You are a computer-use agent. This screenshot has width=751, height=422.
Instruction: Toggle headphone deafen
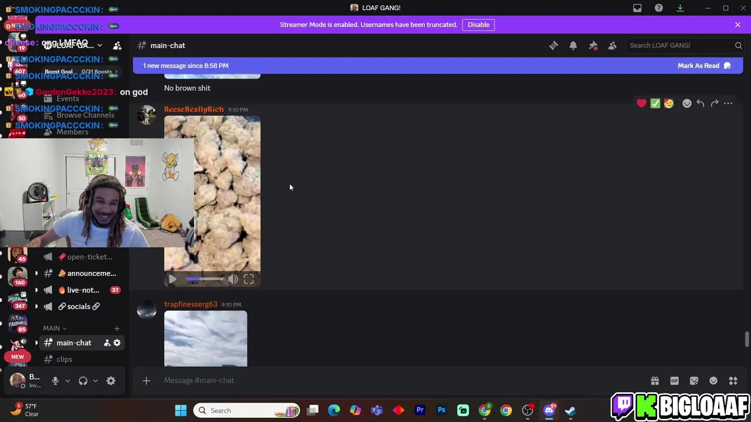tap(83, 381)
